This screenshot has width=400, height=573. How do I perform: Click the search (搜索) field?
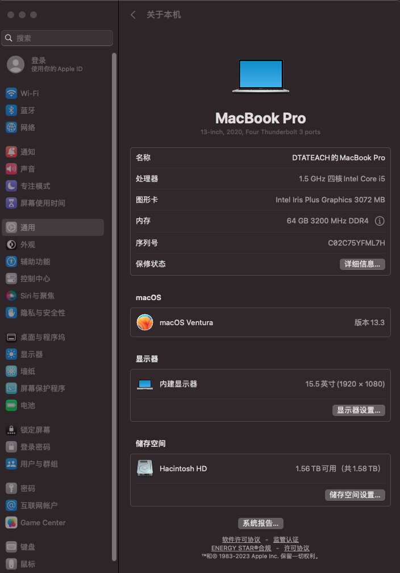tap(57, 38)
